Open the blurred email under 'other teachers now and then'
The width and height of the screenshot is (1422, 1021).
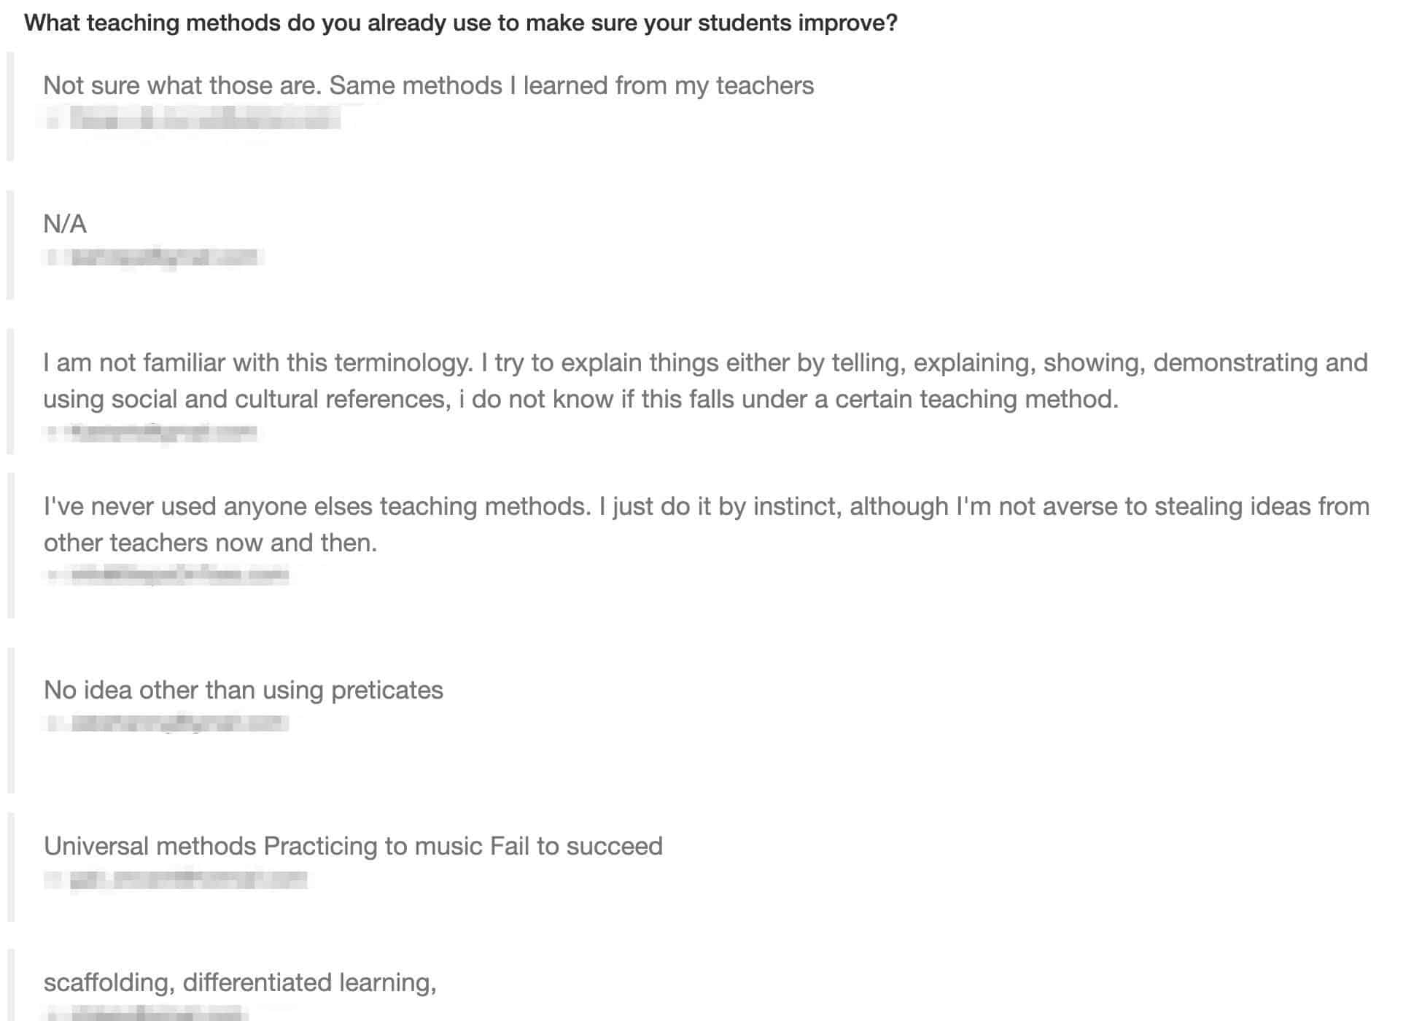(x=167, y=575)
